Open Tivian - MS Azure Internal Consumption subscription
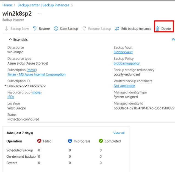This screenshot has width=175, height=172. [x=36, y=74]
